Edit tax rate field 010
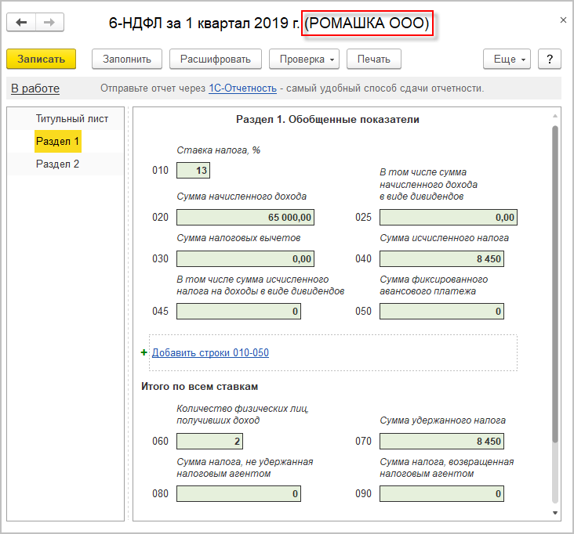 (193, 171)
